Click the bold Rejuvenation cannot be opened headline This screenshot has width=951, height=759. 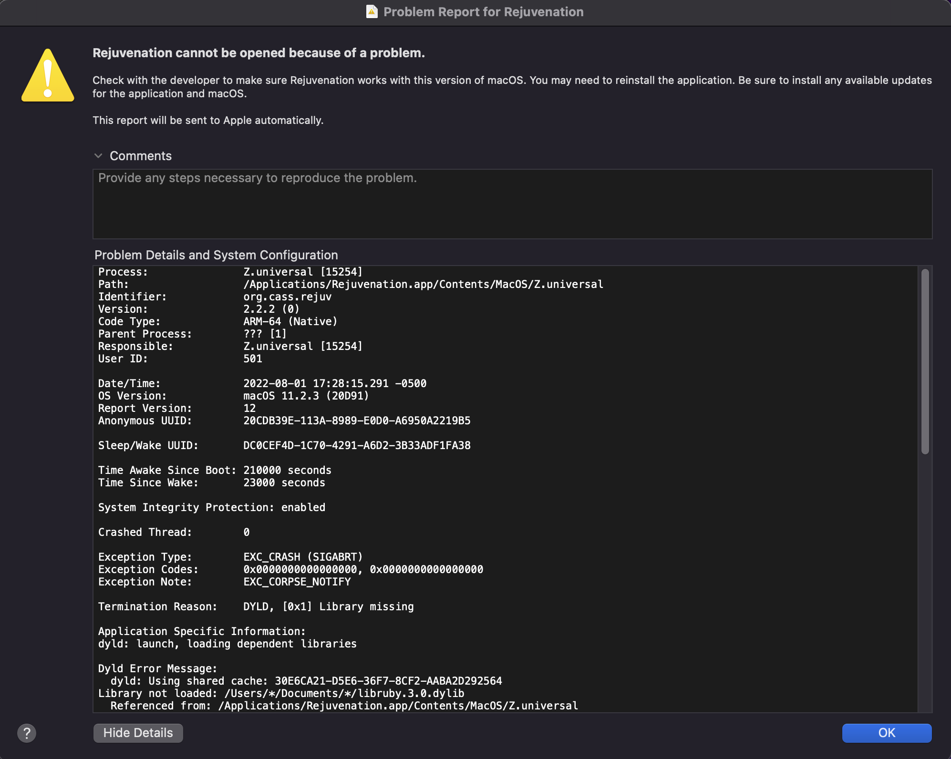(258, 53)
